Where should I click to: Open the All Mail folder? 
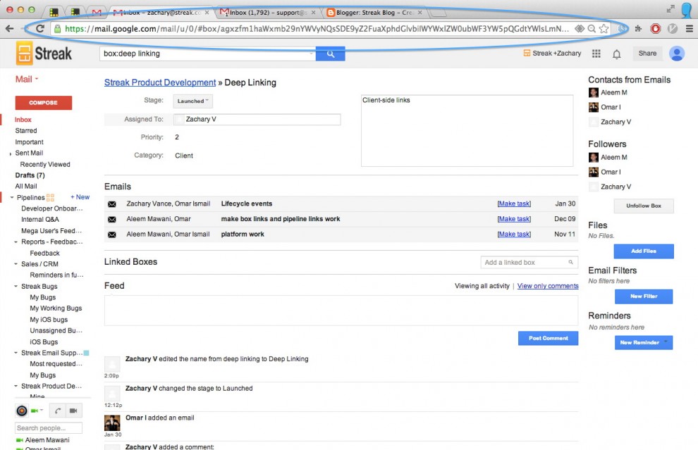click(x=26, y=187)
